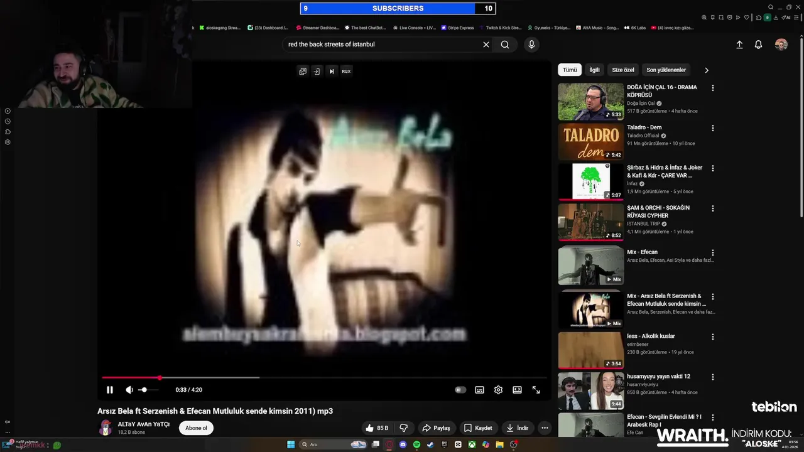Click the overlay exit-arrow icon above video
The height and width of the screenshot is (452, 804).
point(317,72)
